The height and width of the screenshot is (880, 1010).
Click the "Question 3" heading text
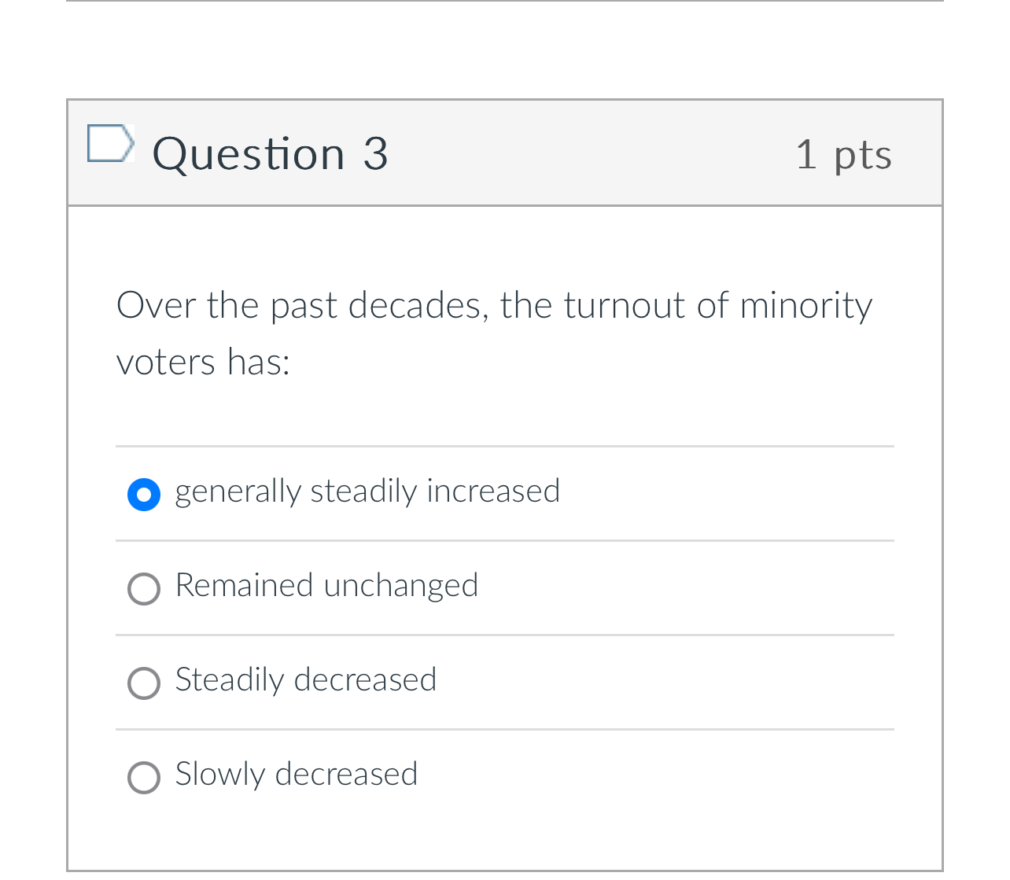270,153
